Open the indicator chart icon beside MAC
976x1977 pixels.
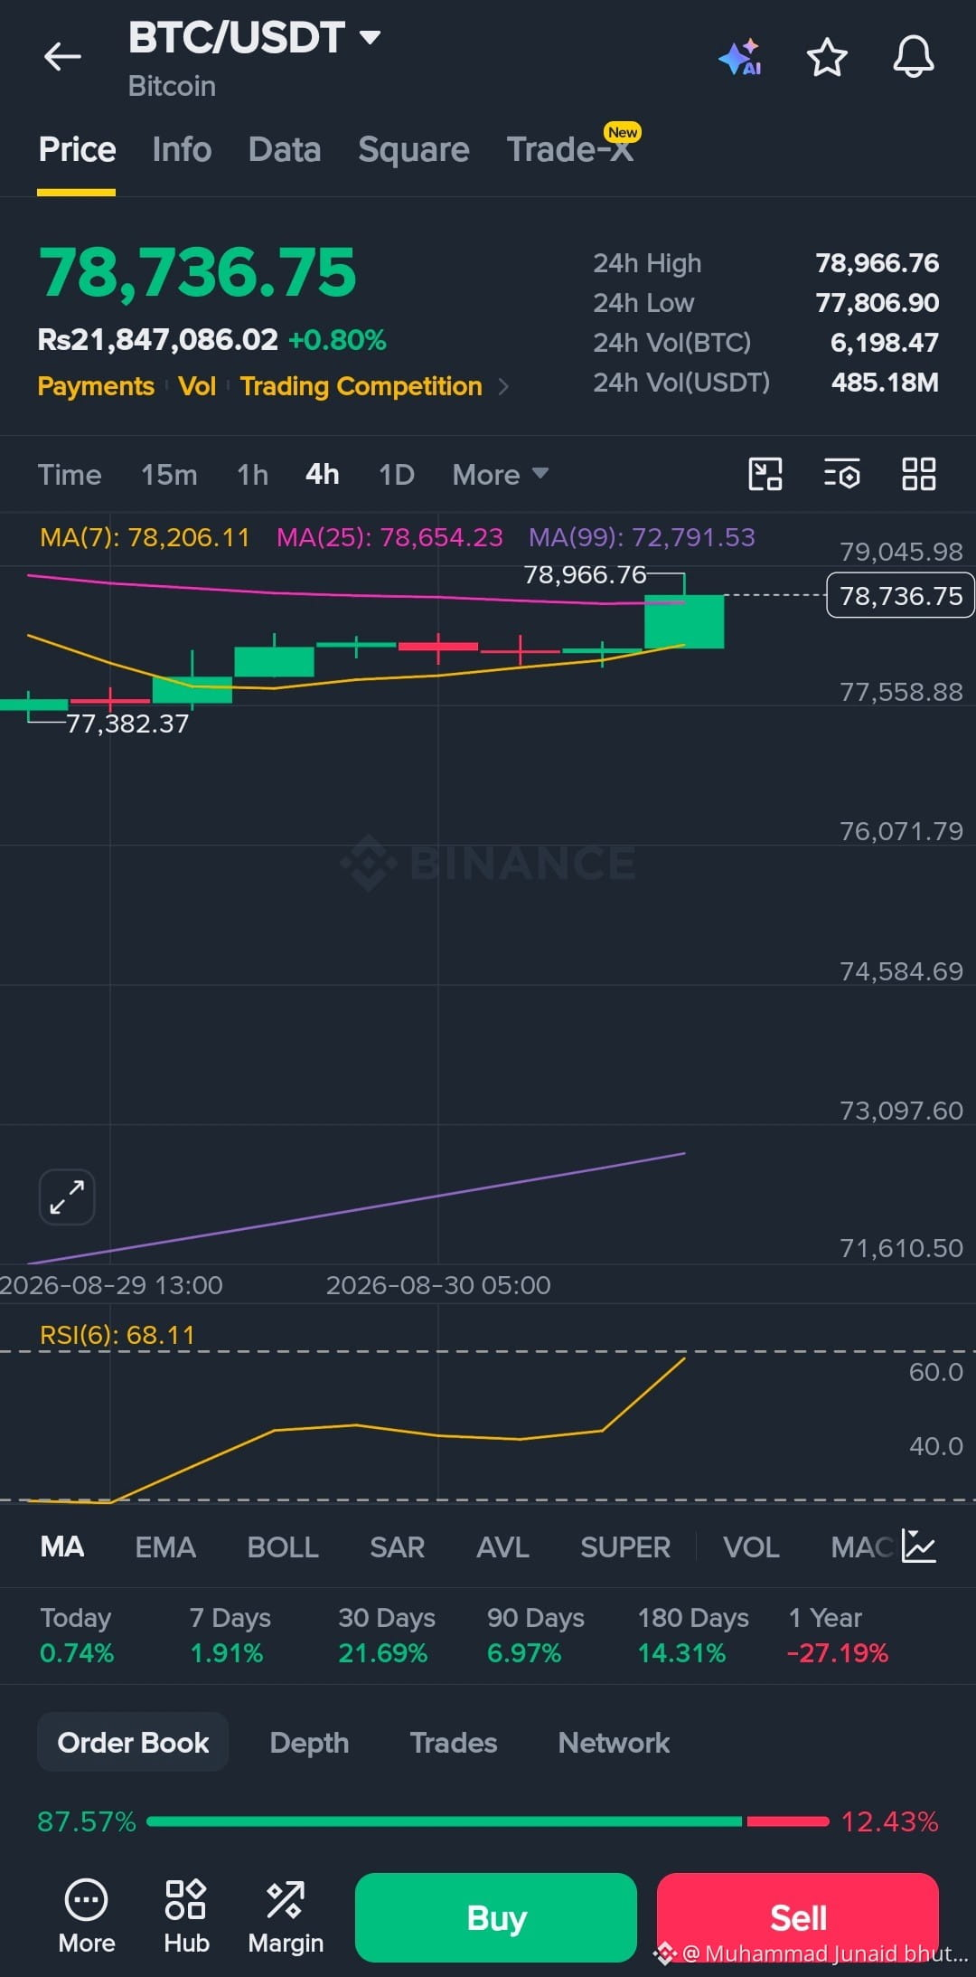coord(919,1547)
